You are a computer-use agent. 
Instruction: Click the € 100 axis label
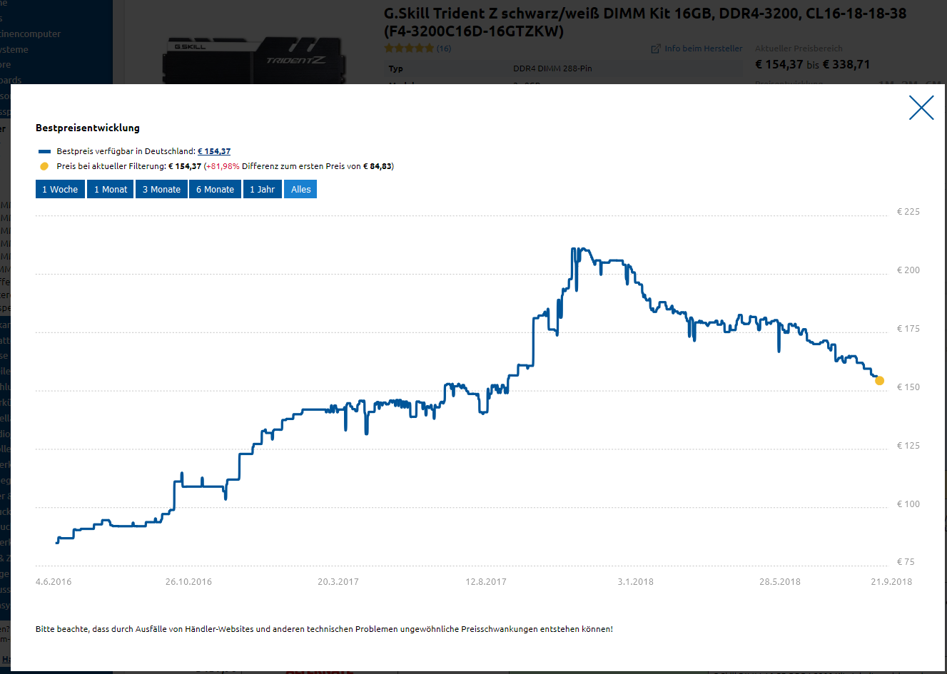[x=908, y=504]
